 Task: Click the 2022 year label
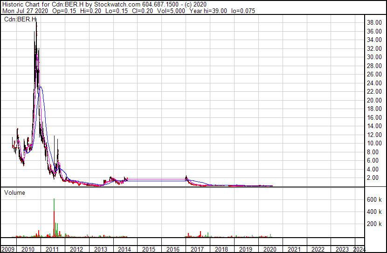point(318,249)
